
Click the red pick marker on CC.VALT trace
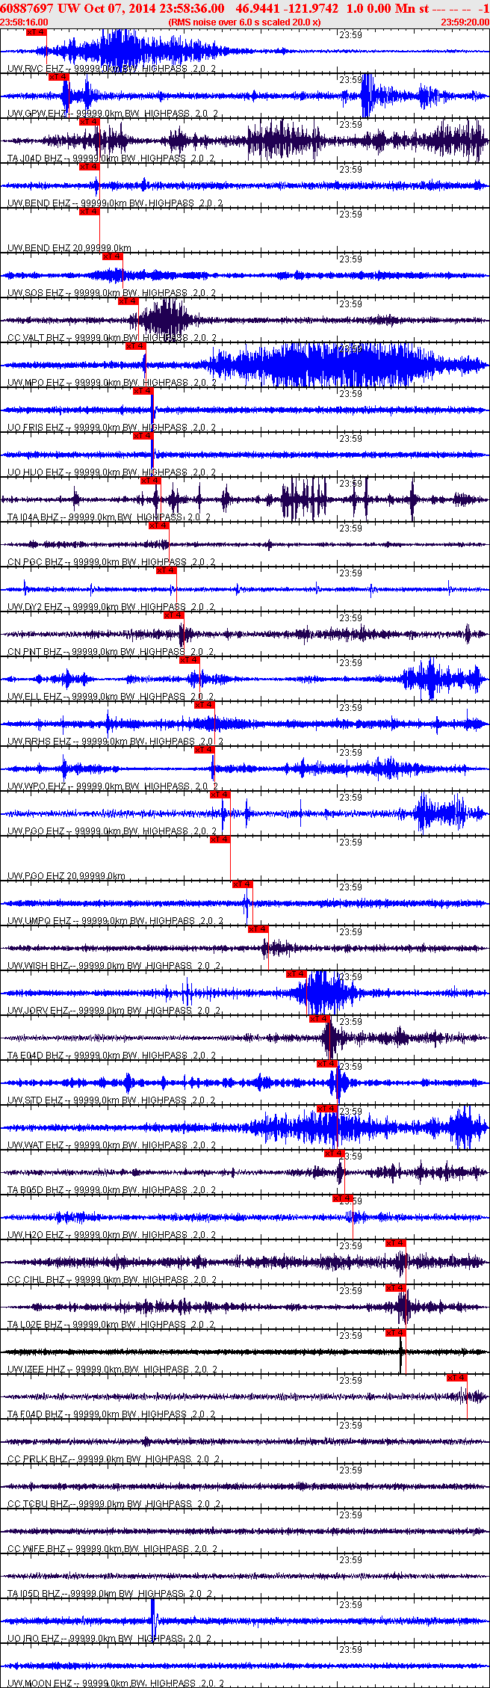coord(128,301)
